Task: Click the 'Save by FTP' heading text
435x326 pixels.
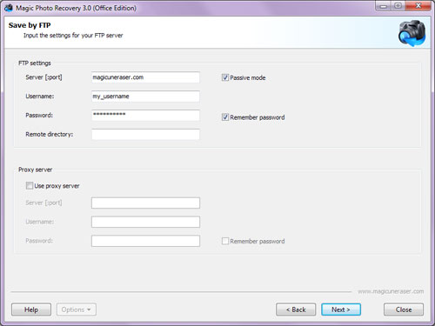Action: tap(30, 25)
